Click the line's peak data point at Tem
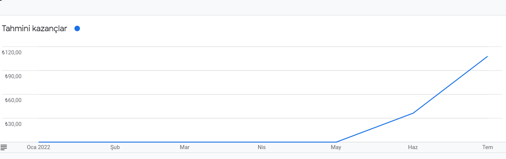 [487, 57]
